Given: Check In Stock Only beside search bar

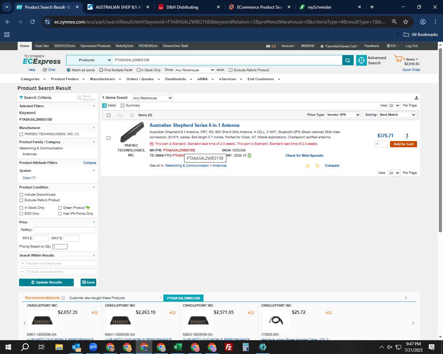Looking at the screenshot, I should tap(138, 70).
